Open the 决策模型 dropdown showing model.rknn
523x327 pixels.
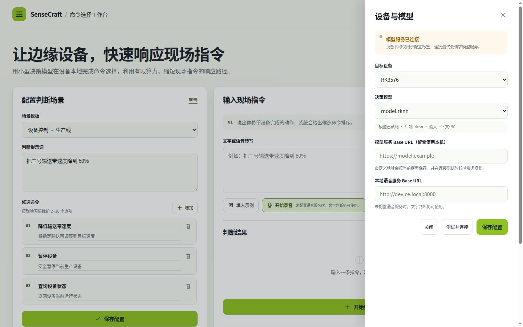(441, 111)
